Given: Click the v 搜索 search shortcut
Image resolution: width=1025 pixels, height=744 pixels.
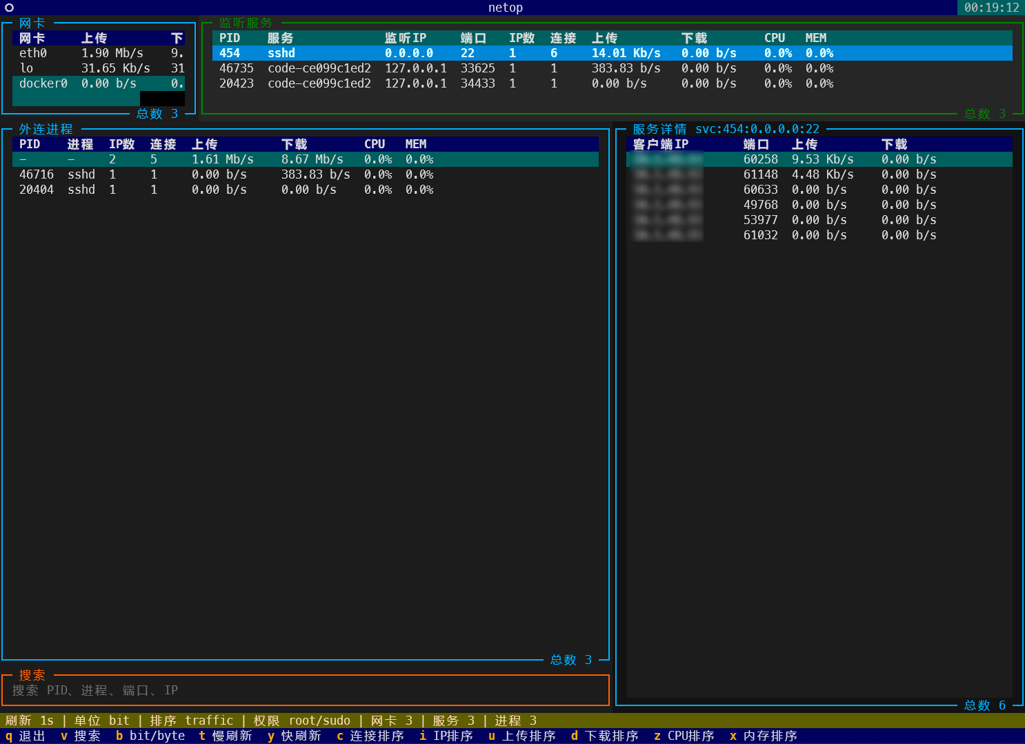Looking at the screenshot, I should pos(81,736).
